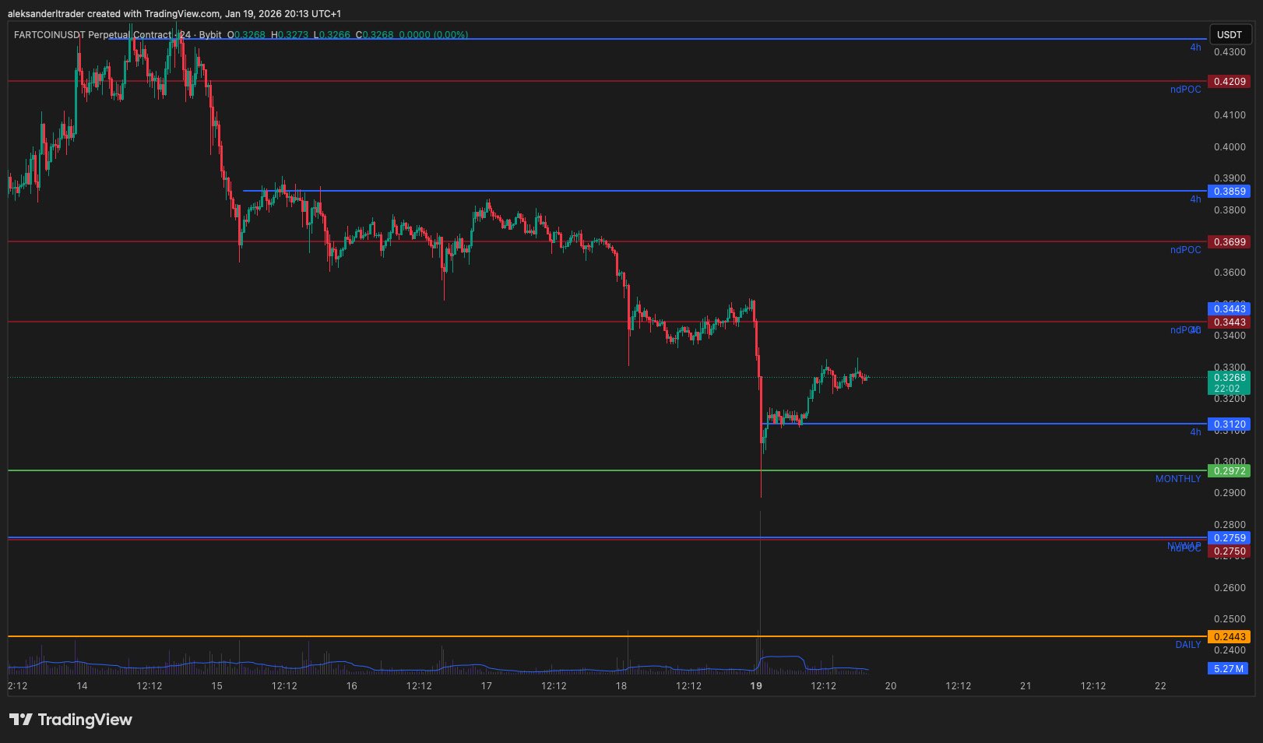Click the red 0.2750 price label
This screenshot has height=743, width=1263.
click(1230, 551)
